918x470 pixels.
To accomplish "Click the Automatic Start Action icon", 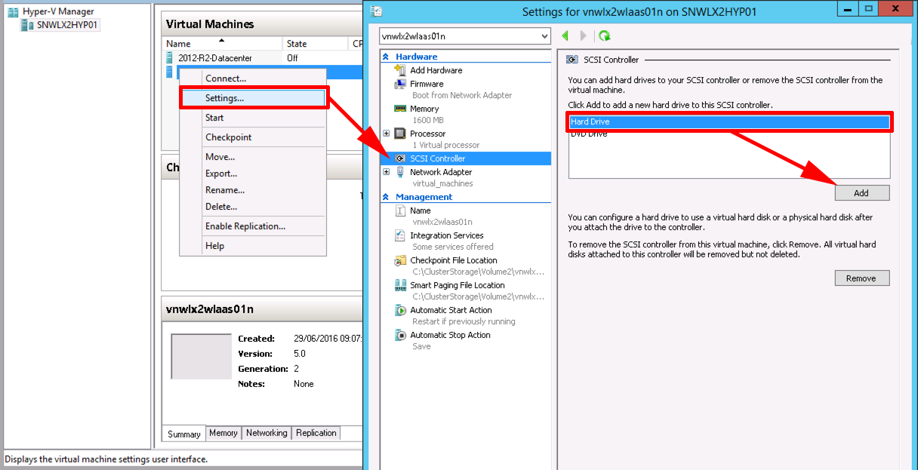I will click(x=400, y=310).
